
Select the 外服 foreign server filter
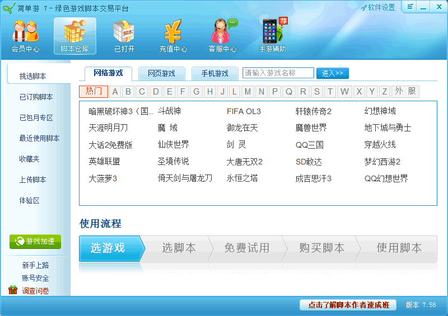(405, 92)
